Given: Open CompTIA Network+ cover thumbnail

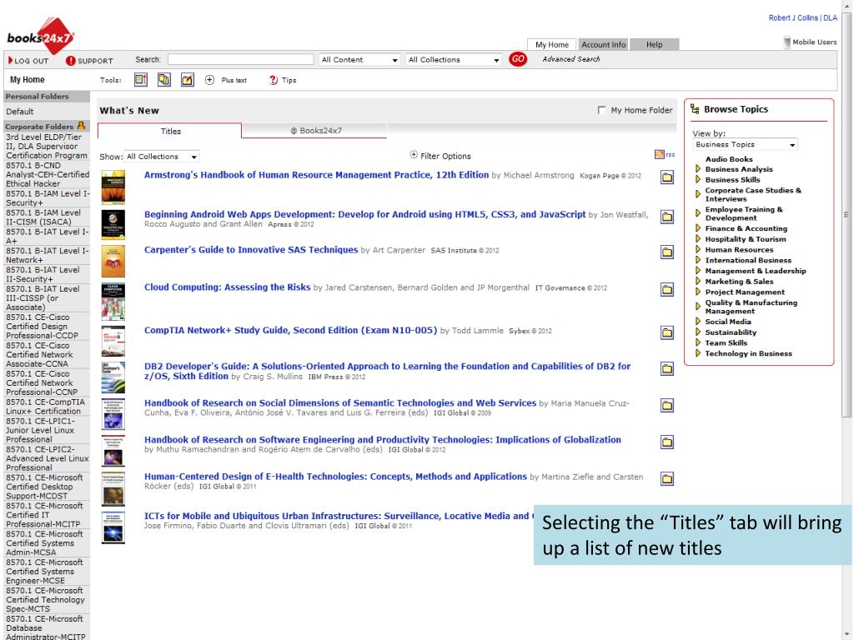Looking at the screenshot, I should (113, 341).
